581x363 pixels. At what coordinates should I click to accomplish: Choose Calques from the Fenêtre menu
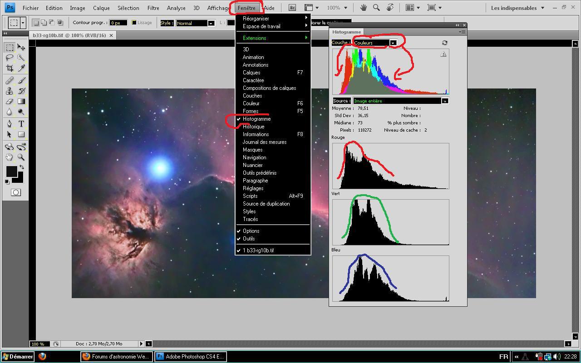point(251,73)
